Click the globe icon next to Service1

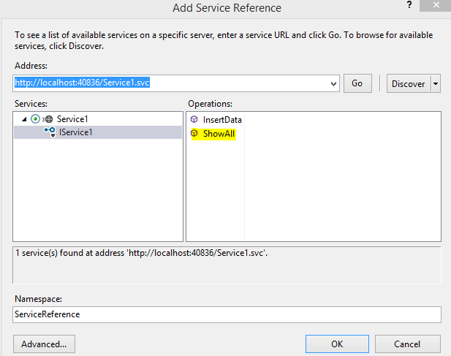(x=48, y=119)
